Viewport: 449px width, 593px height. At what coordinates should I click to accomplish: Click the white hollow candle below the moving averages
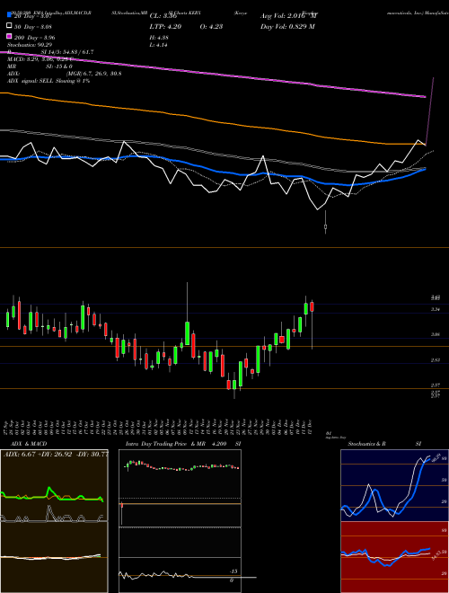point(325,226)
